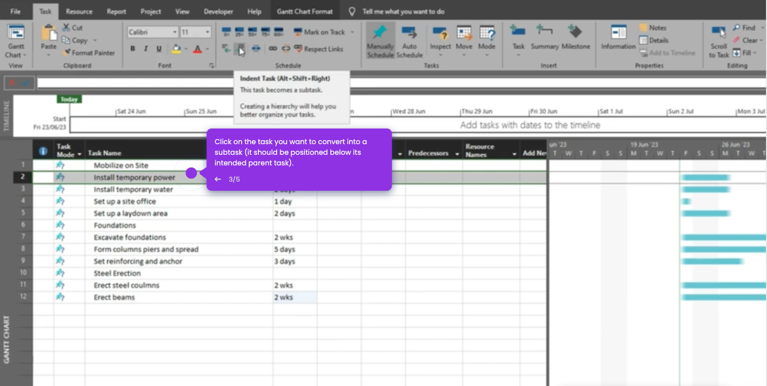Click Mark on Track
Screen dimensions: 767x386
[x=321, y=32]
